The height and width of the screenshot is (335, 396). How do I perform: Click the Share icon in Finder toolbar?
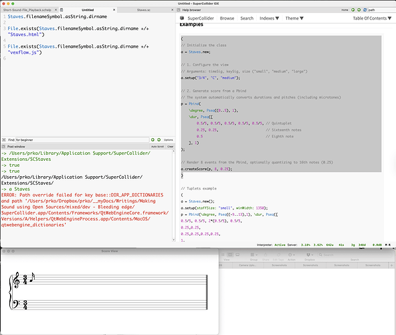[266, 255]
